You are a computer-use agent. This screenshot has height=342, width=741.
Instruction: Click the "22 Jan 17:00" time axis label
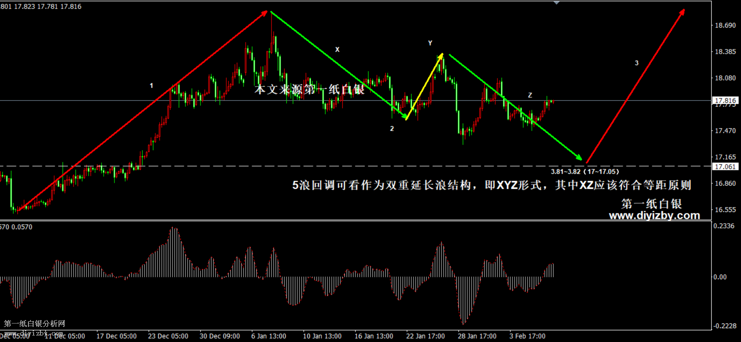coord(425,336)
